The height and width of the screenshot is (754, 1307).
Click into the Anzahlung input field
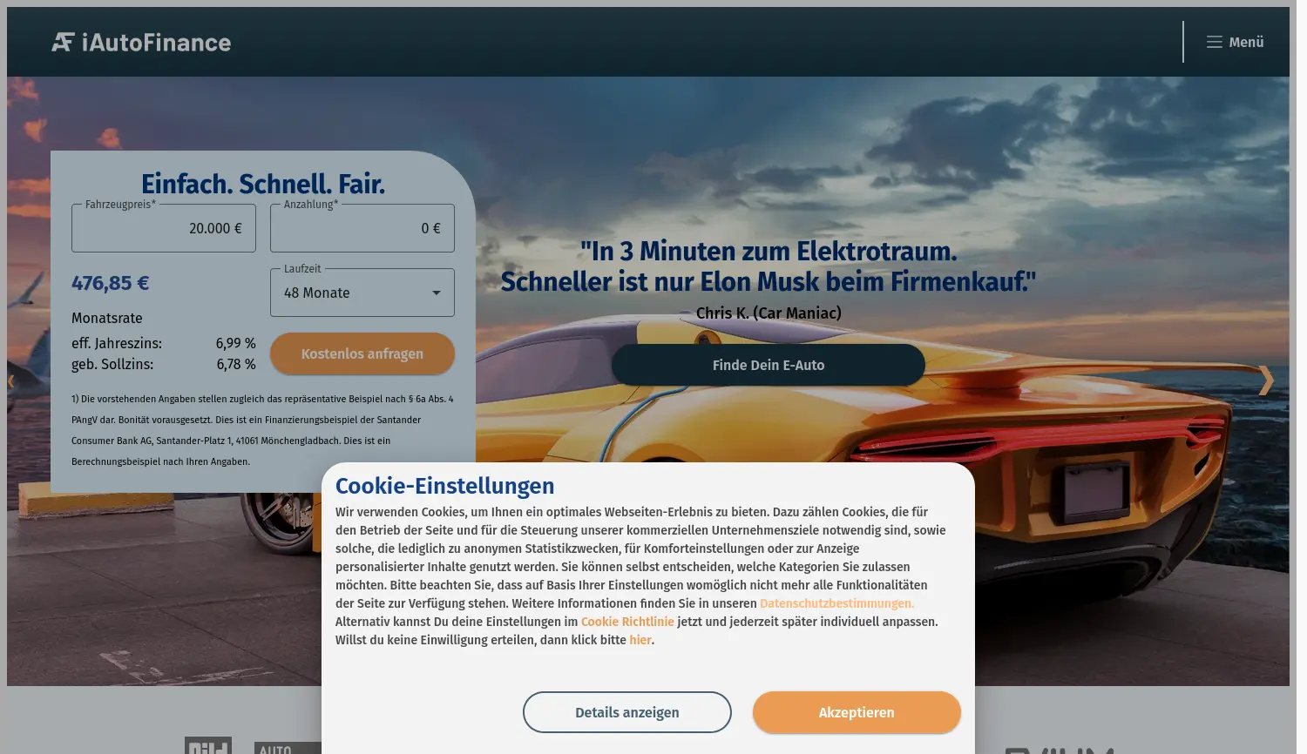(x=362, y=227)
